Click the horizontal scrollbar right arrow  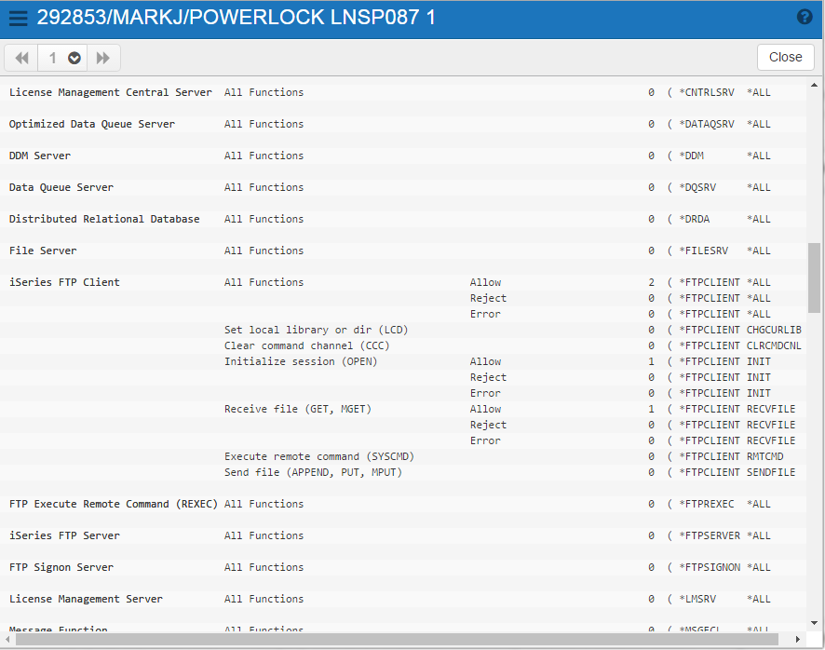coord(798,640)
